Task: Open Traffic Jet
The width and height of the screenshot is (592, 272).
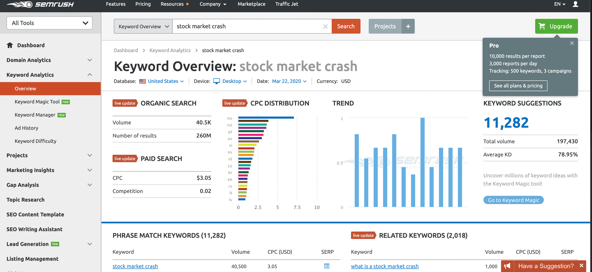Action: pos(286,4)
